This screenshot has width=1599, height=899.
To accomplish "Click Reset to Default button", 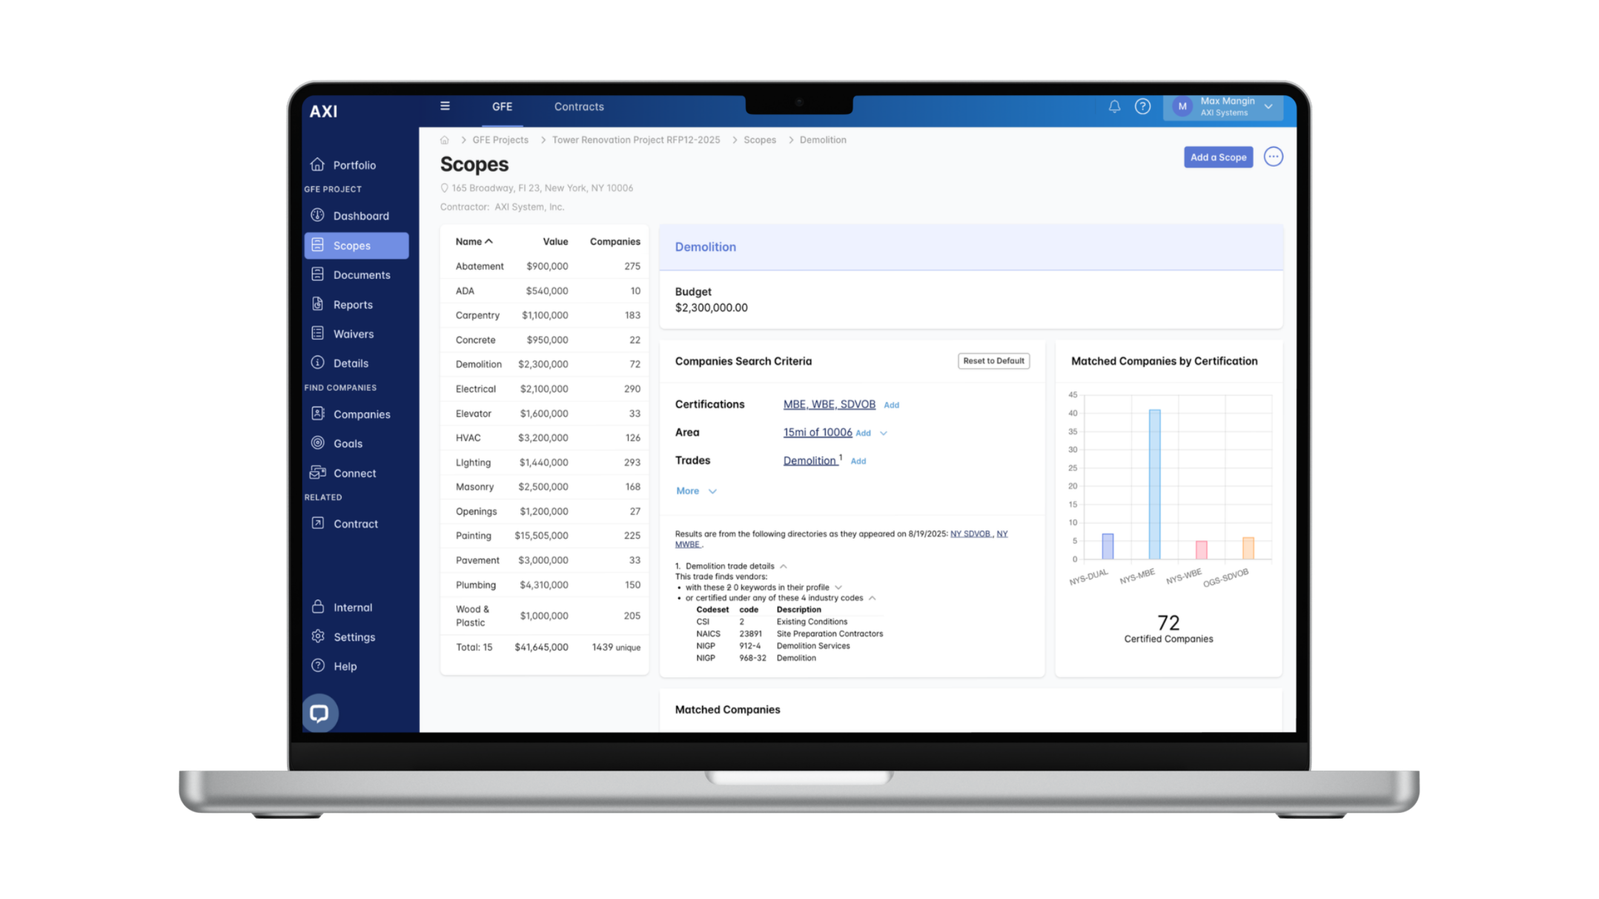I will coord(993,361).
